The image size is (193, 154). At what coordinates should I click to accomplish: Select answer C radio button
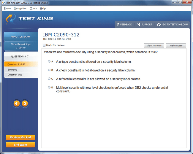pyautogui.click(x=49, y=79)
